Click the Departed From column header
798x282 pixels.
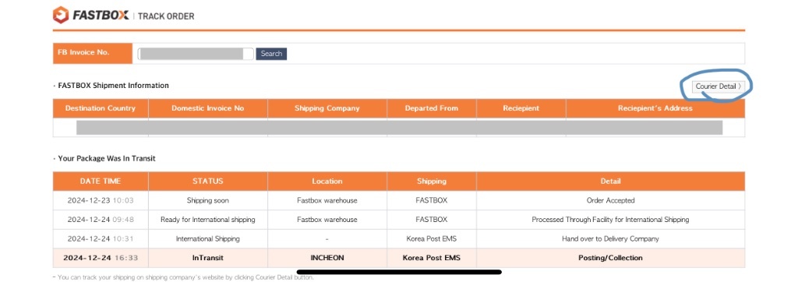pyautogui.click(x=432, y=108)
